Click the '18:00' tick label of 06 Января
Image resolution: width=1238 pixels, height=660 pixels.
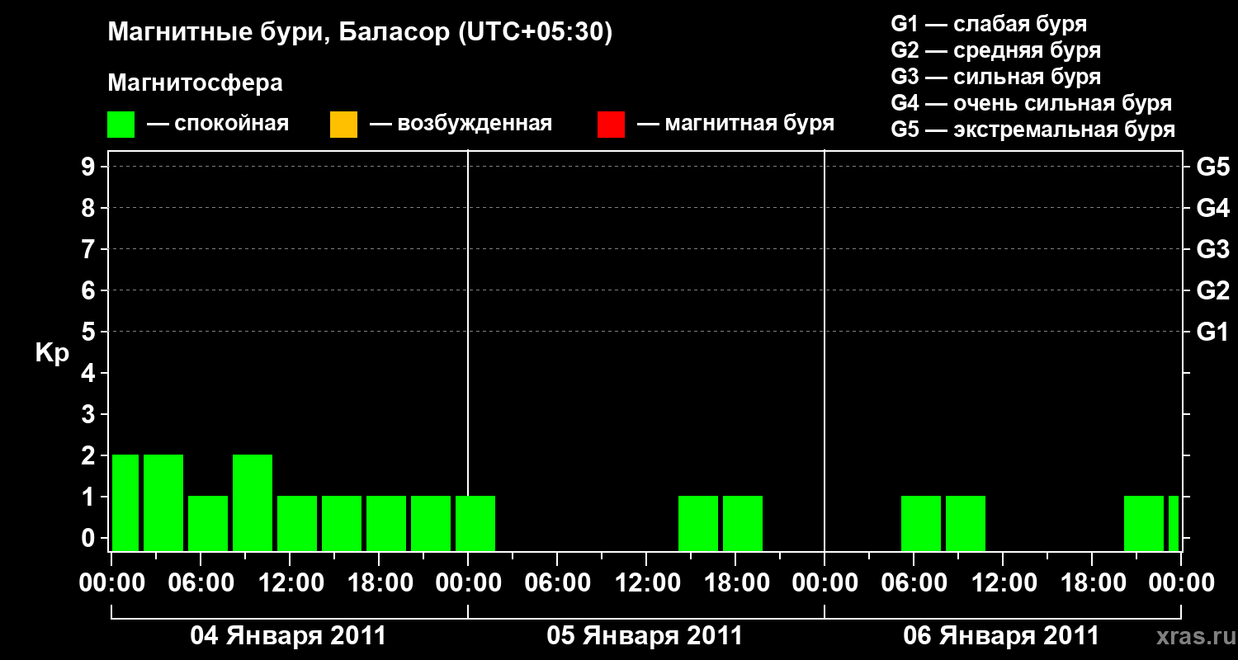(x=1092, y=583)
